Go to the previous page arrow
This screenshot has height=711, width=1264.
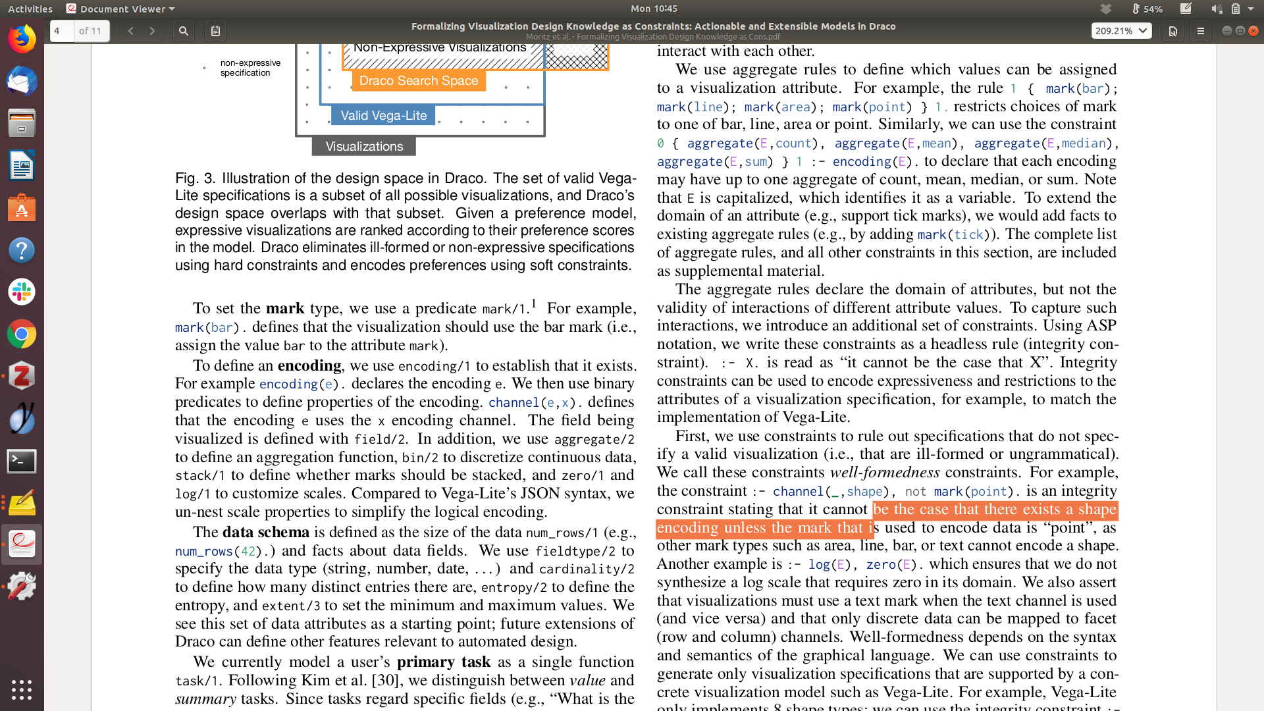(x=131, y=31)
